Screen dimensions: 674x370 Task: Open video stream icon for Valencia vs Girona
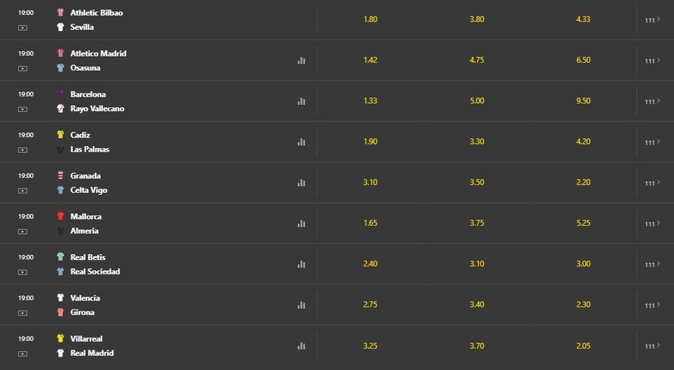[23, 313]
